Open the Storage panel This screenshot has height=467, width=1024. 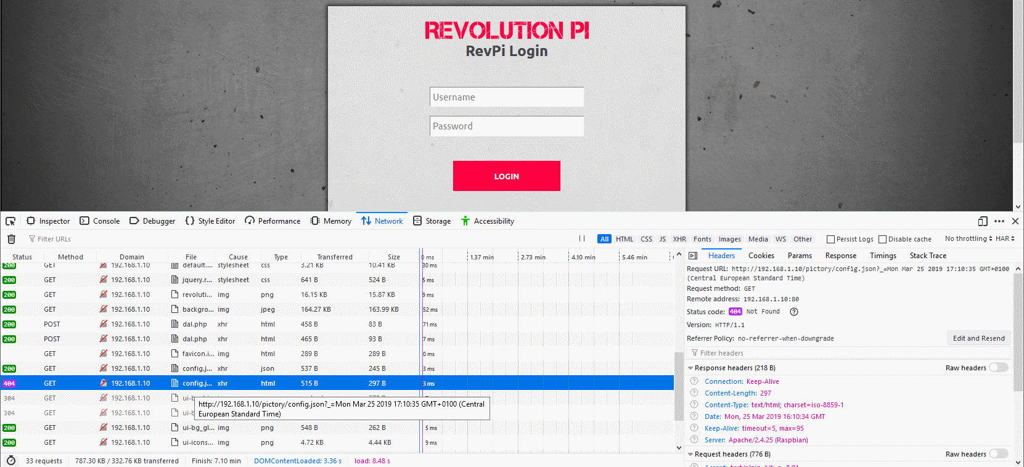point(432,221)
